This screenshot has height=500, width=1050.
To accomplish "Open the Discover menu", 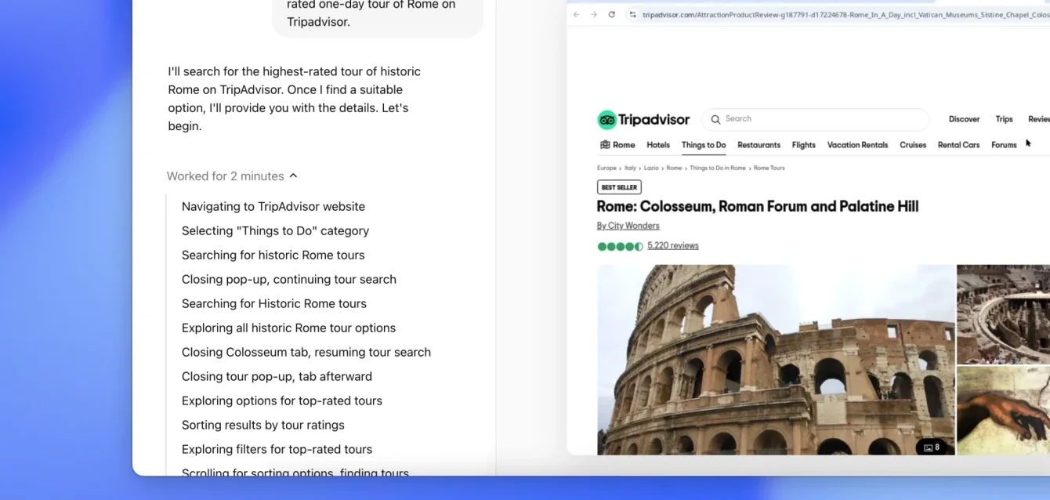I will pos(964,119).
